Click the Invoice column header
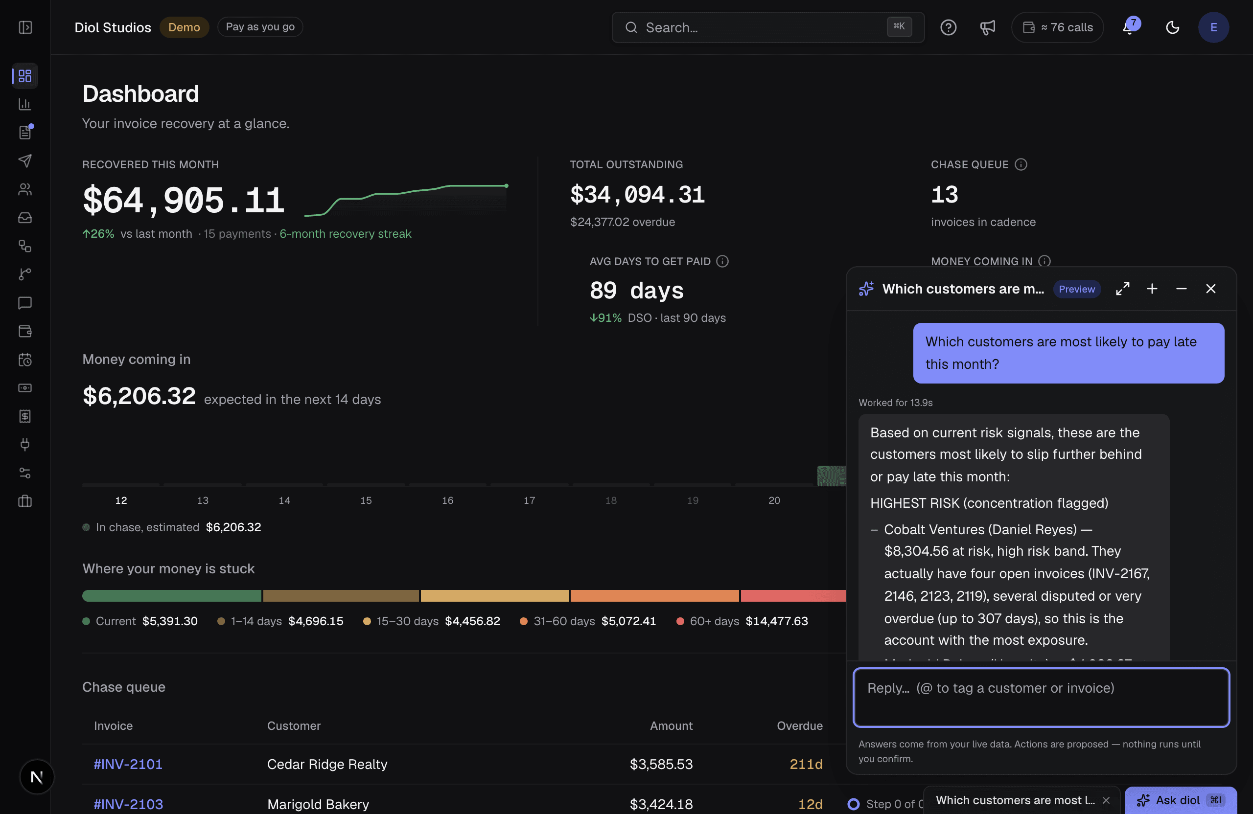The height and width of the screenshot is (814, 1253). pos(113,725)
